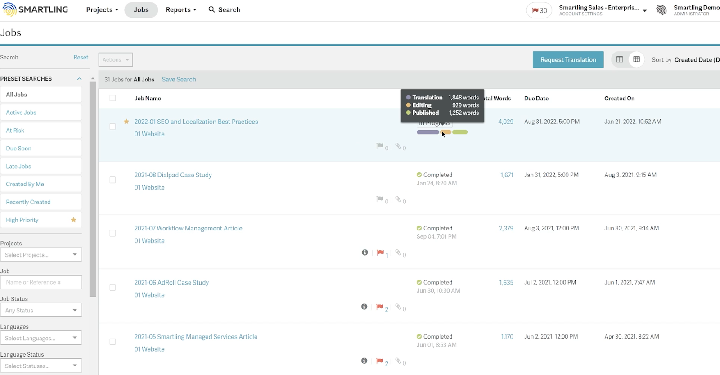Click the star on the SEO Localization job
Image resolution: width=720 pixels, height=375 pixels.
point(126,122)
